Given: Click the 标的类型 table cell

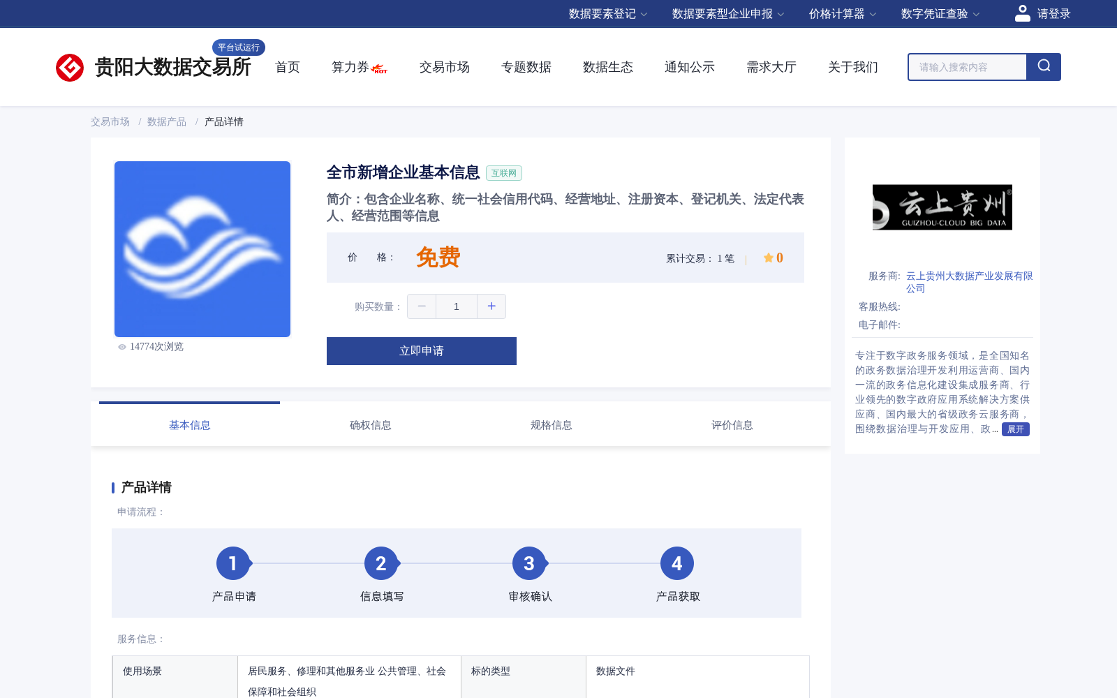Looking at the screenshot, I should [524, 677].
